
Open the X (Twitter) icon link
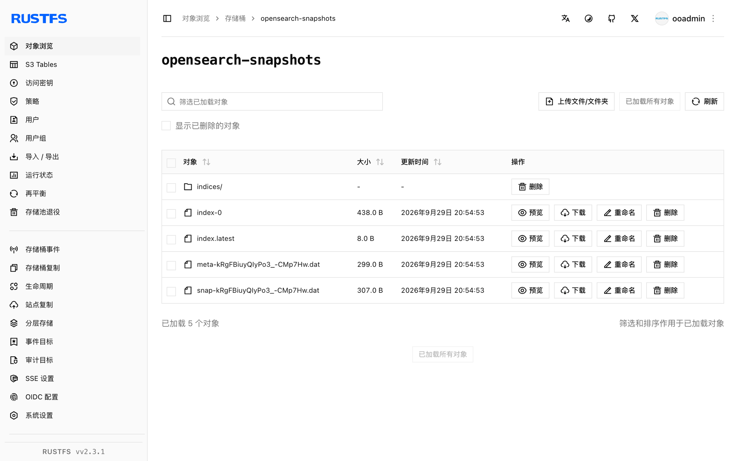click(635, 18)
